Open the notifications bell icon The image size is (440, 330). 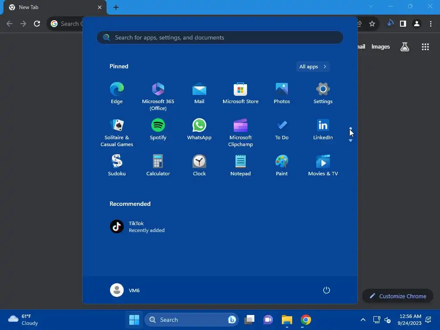click(428, 320)
